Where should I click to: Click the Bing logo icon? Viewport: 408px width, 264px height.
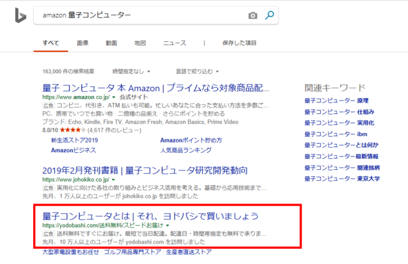tap(20, 15)
